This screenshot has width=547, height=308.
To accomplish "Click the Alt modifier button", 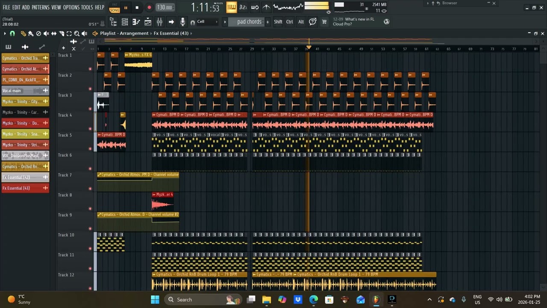I will tap(301, 22).
